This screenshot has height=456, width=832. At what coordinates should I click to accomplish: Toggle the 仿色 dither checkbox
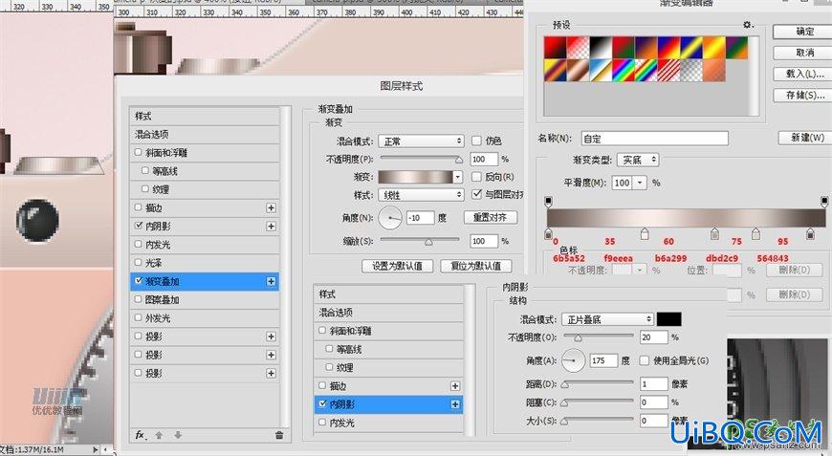click(476, 141)
